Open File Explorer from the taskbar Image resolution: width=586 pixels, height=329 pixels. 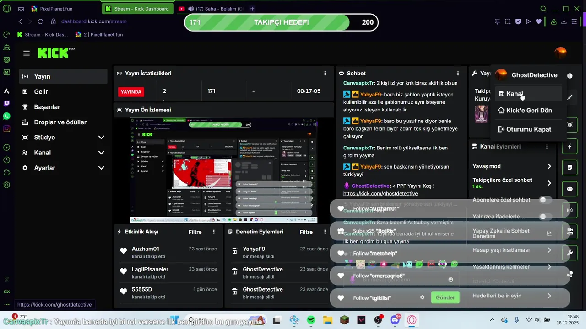tap(328, 320)
